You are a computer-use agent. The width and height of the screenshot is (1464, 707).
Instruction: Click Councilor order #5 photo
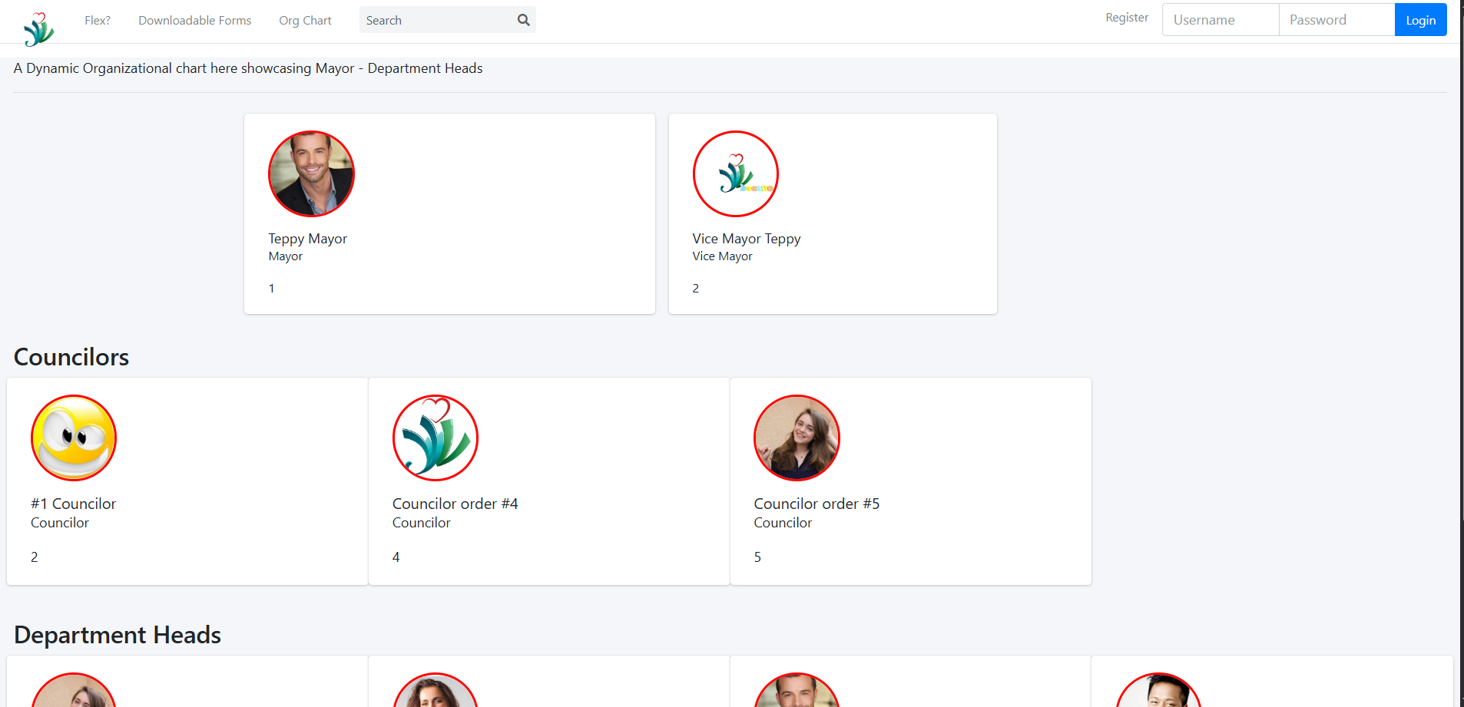point(797,438)
